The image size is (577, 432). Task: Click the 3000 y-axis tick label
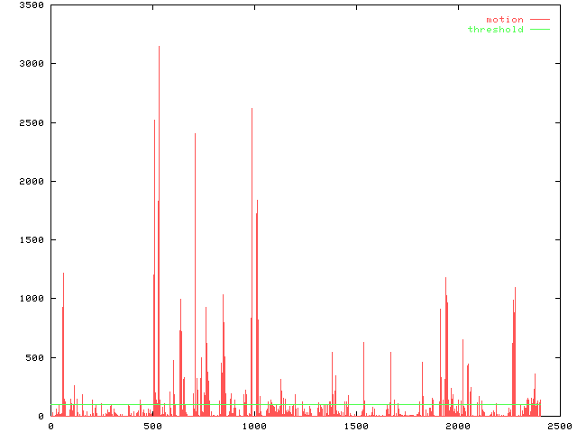pos(31,64)
